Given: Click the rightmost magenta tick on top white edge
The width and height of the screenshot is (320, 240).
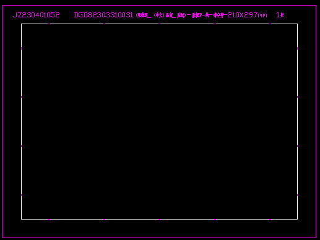Looking at the screenshot, I should [x=270, y=24].
